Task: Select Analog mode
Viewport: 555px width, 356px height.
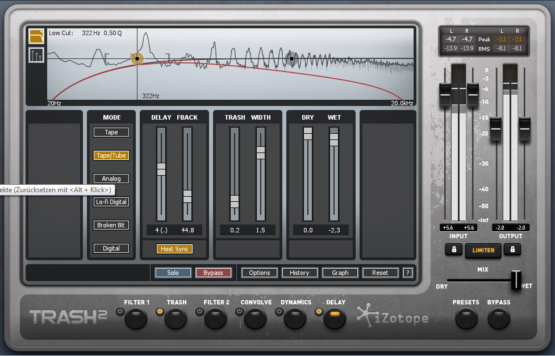Action: click(x=111, y=178)
